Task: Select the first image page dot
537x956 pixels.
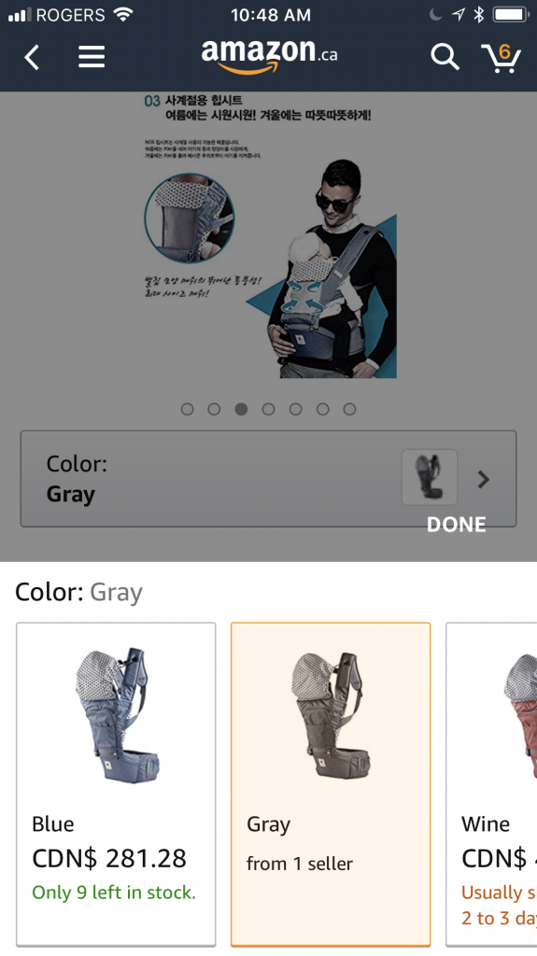Action: pos(188,409)
